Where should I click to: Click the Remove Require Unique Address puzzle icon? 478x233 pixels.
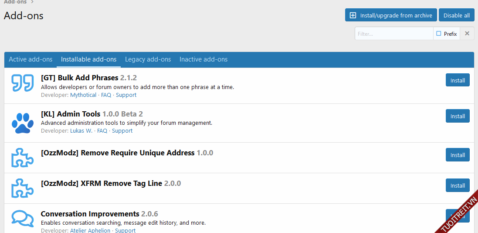click(22, 158)
